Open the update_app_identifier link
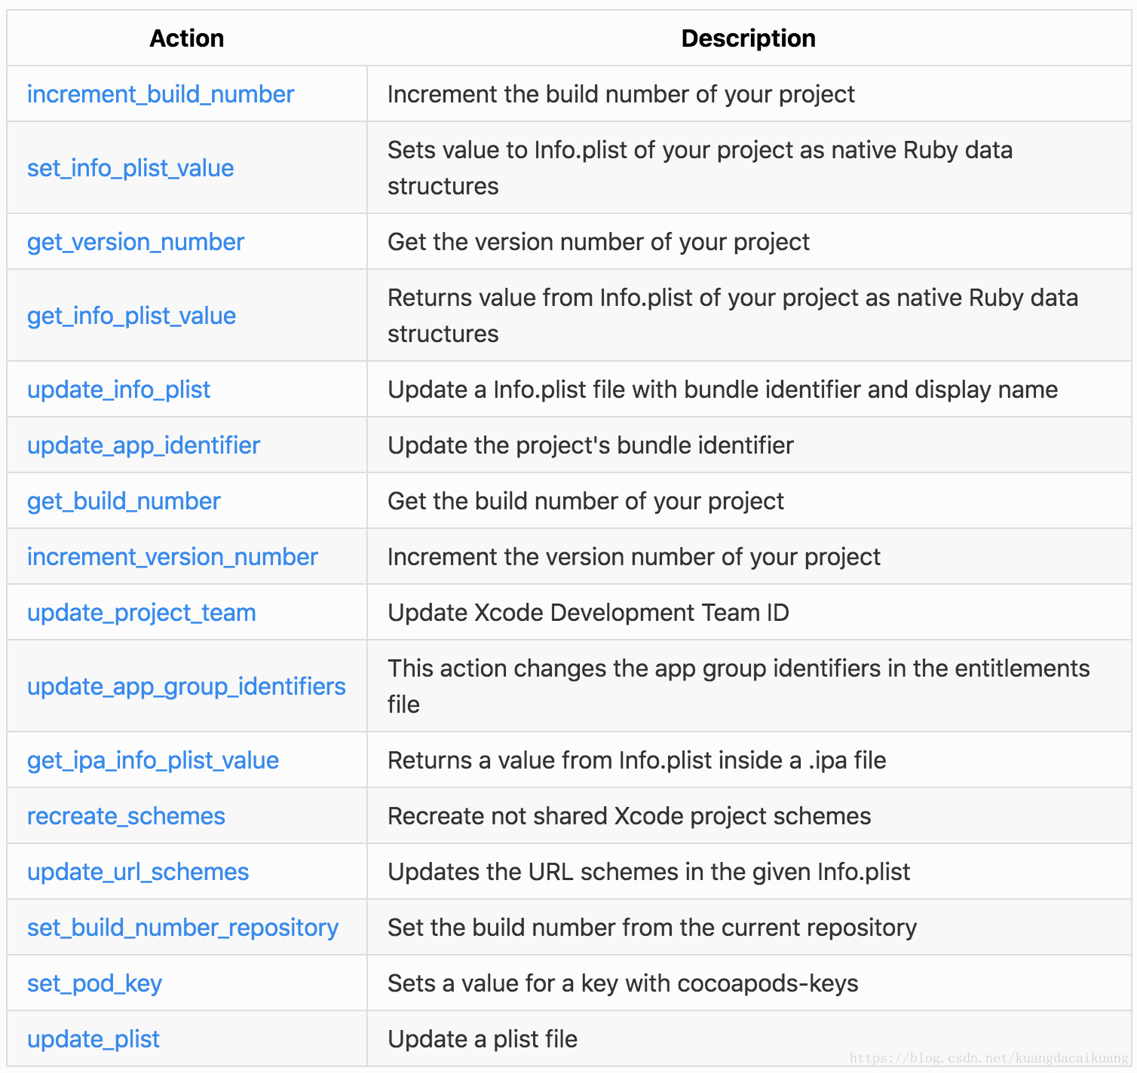 (x=143, y=445)
